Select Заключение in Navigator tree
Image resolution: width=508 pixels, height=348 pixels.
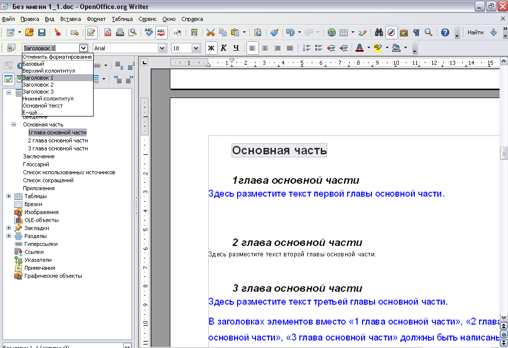[39, 156]
